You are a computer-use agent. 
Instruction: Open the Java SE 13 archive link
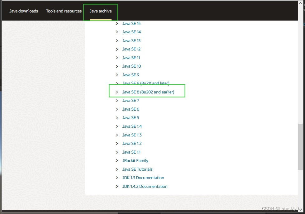(131, 41)
